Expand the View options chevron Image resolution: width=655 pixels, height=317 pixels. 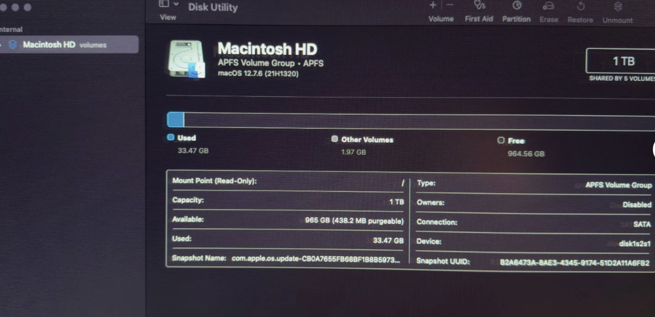176,4
